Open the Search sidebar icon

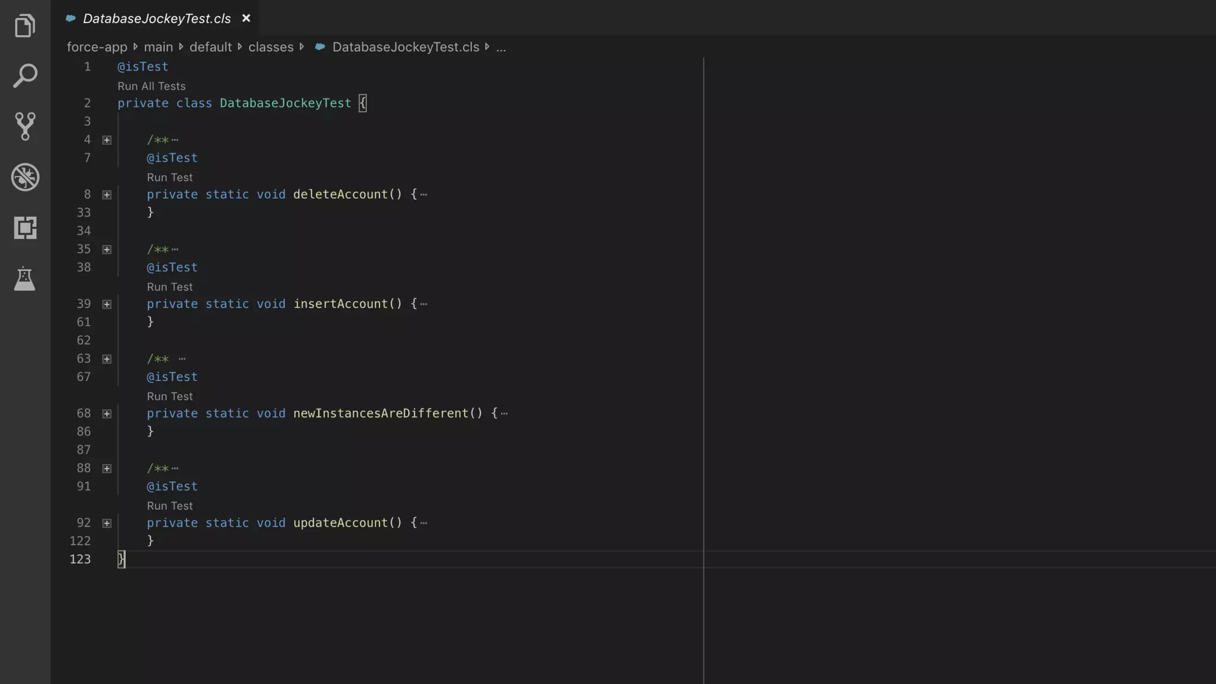click(25, 76)
